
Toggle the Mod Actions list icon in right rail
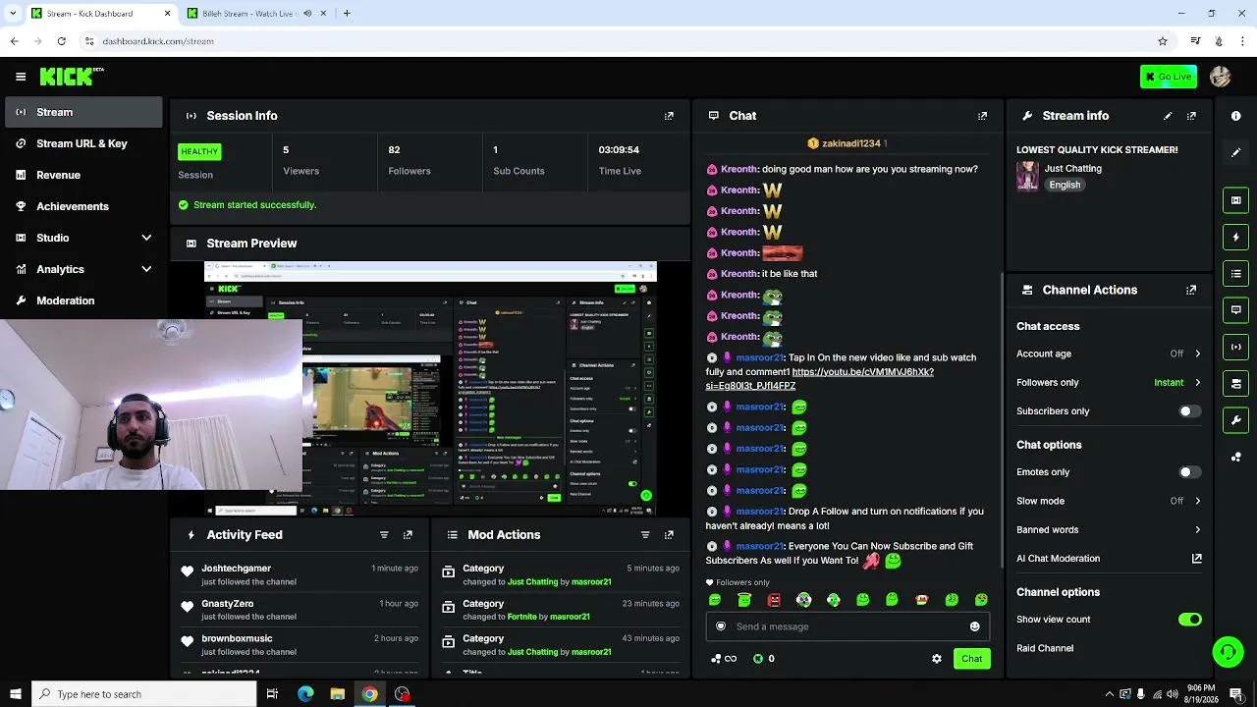click(x=1235, y=273)
